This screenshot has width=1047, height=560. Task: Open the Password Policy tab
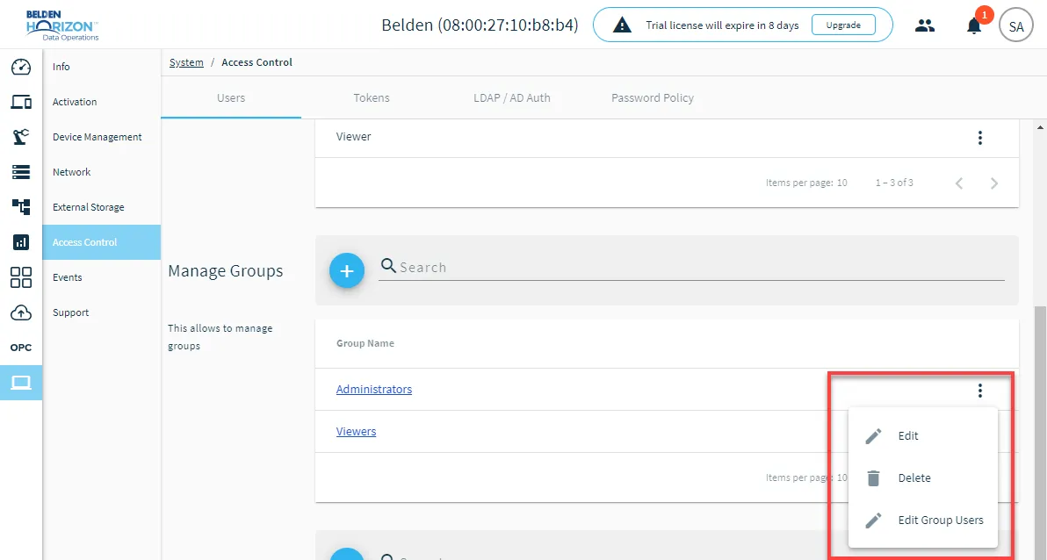653,97
